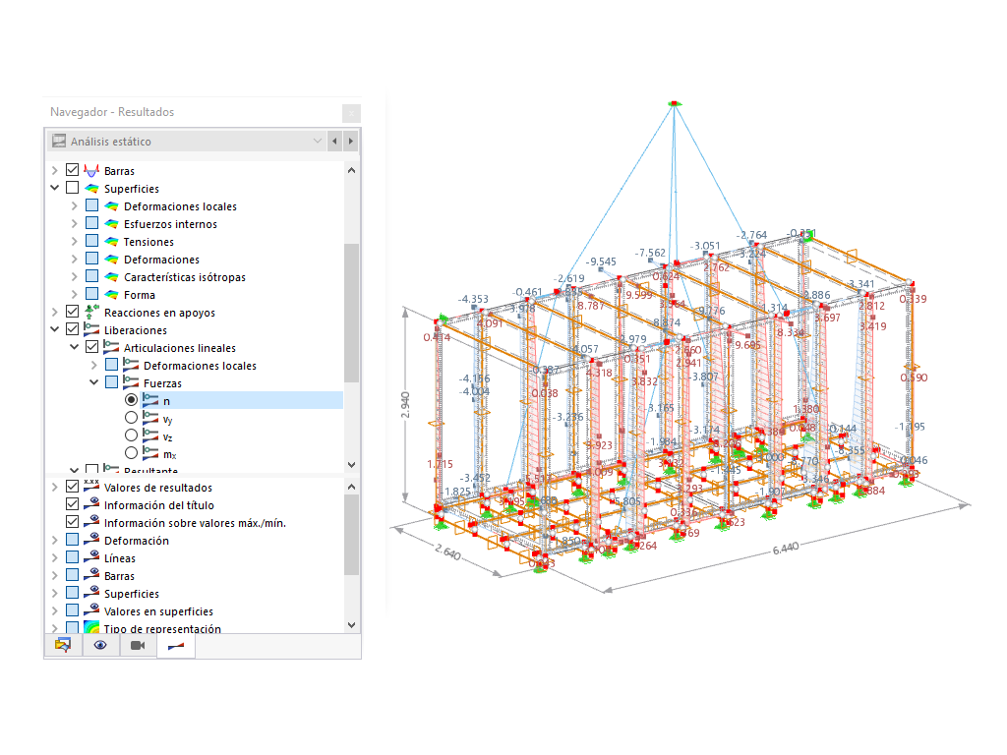
Task: Select the lower Barras display item
Action: coord(119,576)
